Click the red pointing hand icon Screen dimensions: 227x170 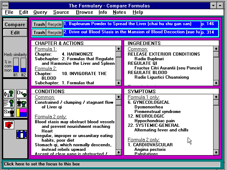[x=9, y=125]
